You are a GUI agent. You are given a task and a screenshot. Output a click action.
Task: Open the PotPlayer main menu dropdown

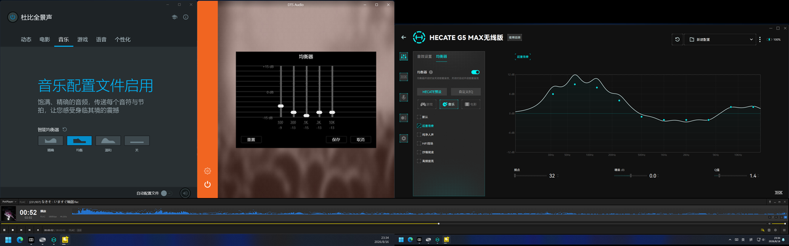(9, 202)
